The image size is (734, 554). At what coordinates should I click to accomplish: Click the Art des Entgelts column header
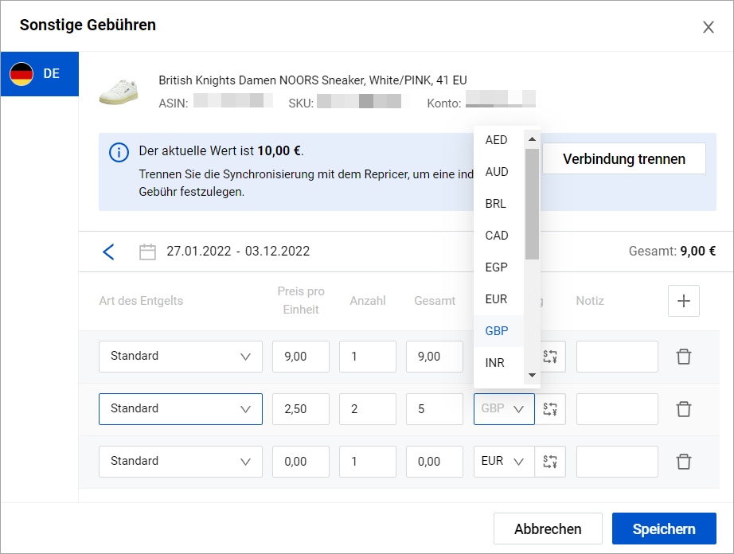click(x=141, y=301)
